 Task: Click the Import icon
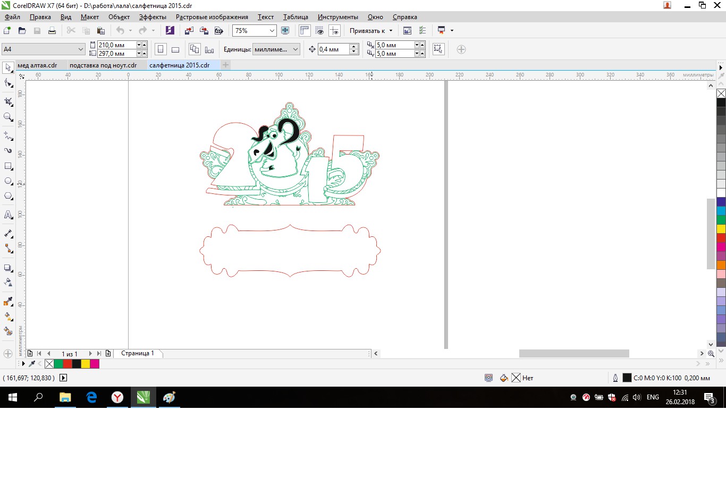[x=189, y=31]
